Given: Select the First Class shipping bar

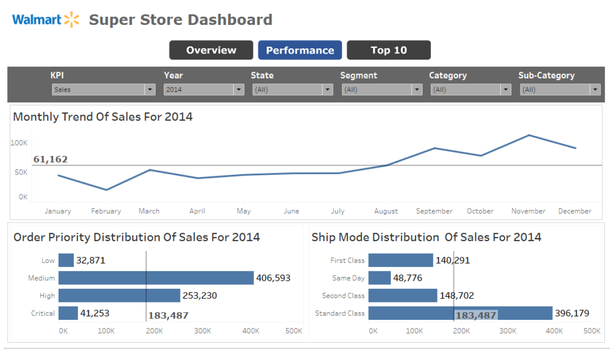Looking at the screenshot, I should pos(400,260).
